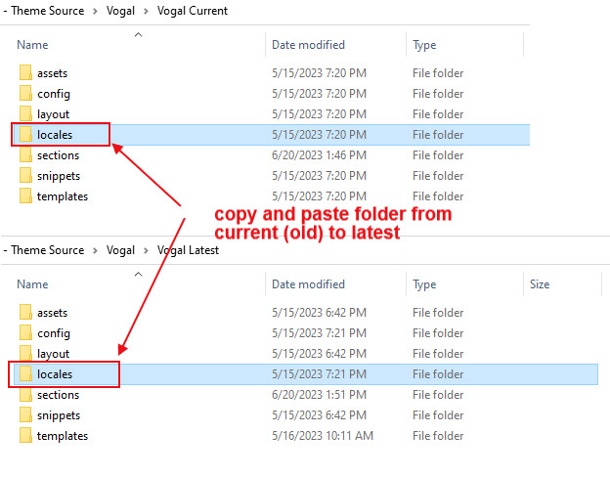Sort by Type column in Vogal Current
The width and height of the screenshot is (610, 477).
(x=424, y=45)
